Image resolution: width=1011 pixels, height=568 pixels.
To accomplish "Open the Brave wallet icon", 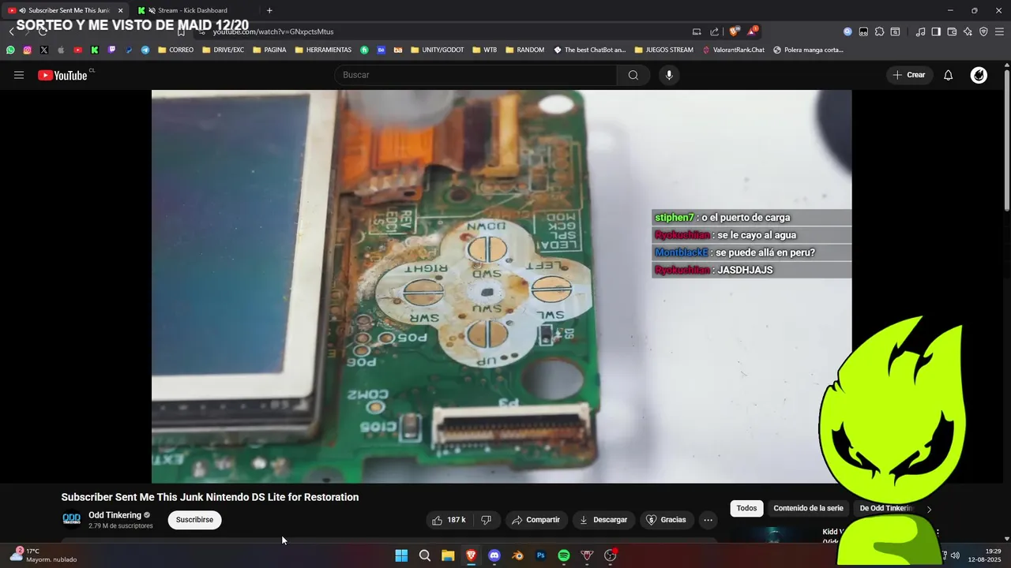I will point(952,32).
